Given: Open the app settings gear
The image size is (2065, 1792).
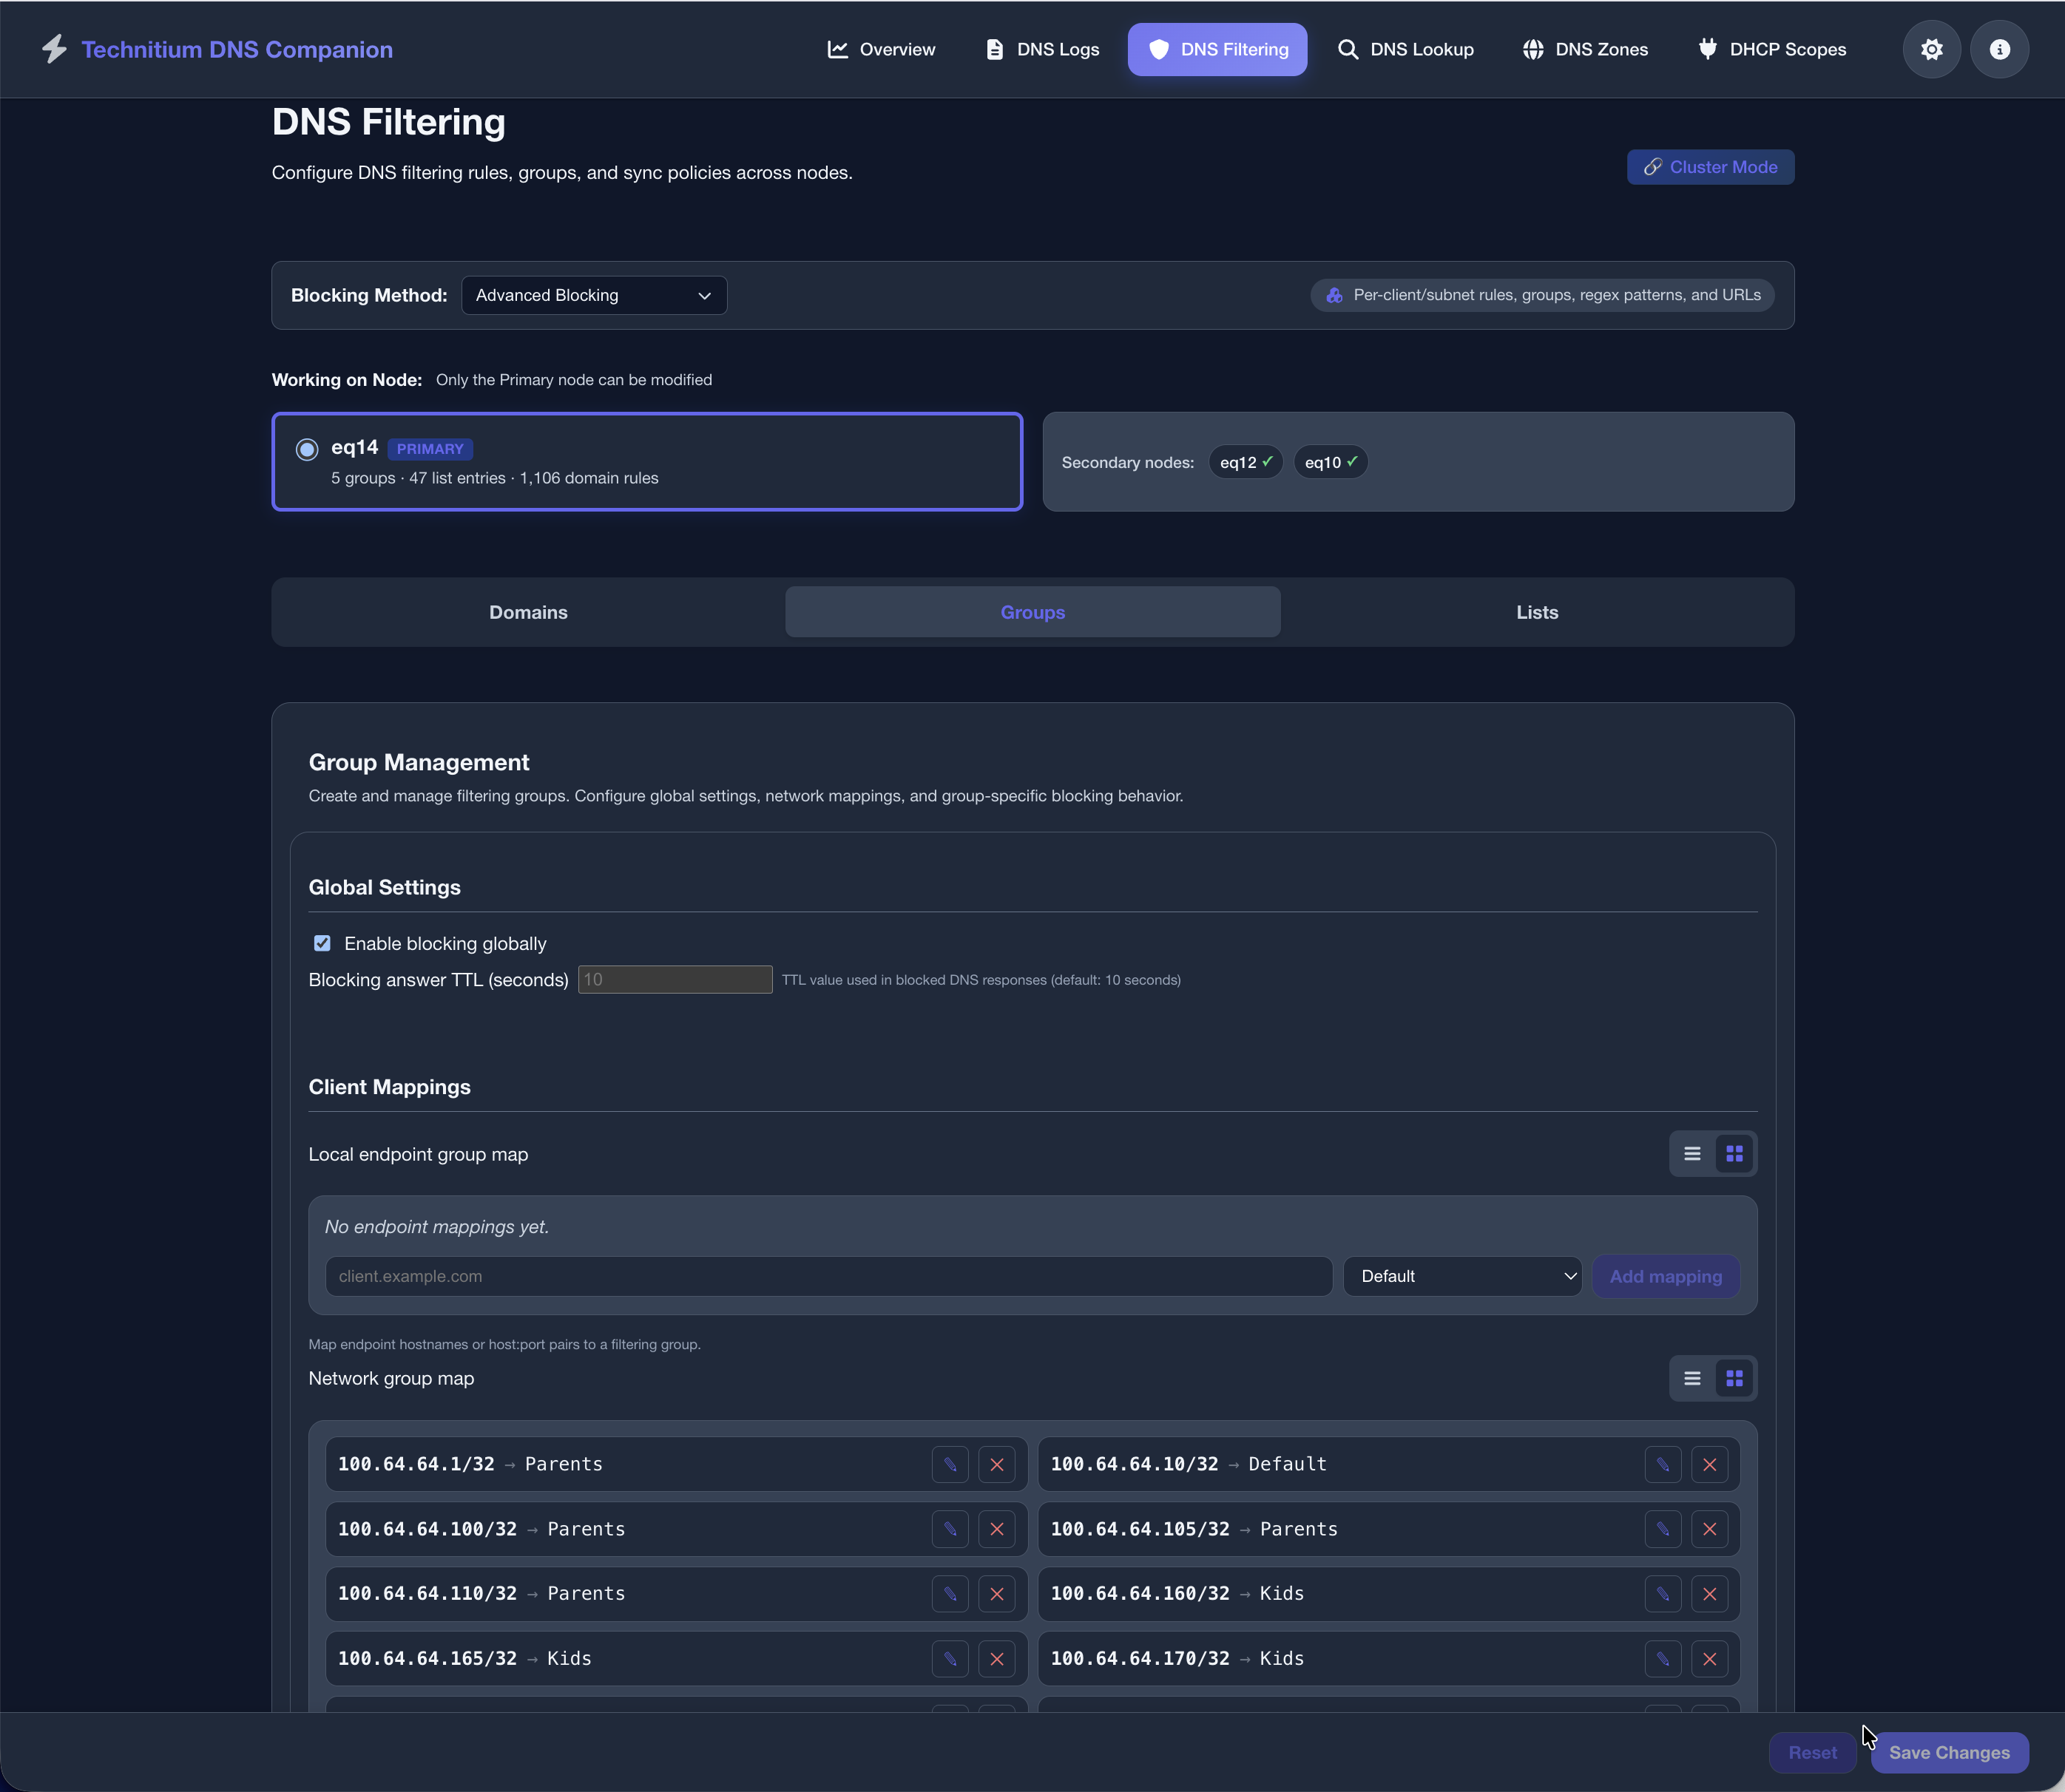Looking at the screenshot, I should 1931,49.
